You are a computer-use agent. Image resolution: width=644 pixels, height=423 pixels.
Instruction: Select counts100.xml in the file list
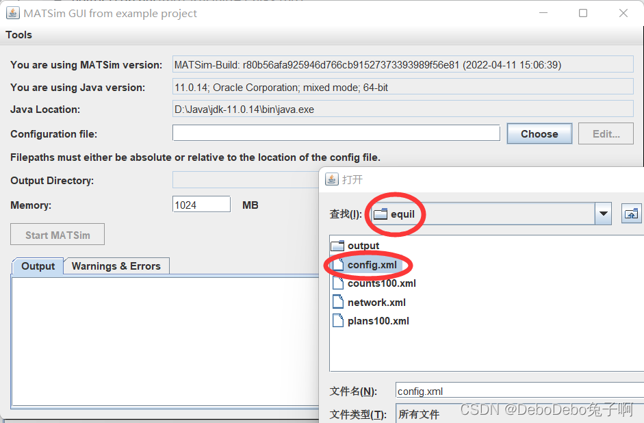point(374,283)
